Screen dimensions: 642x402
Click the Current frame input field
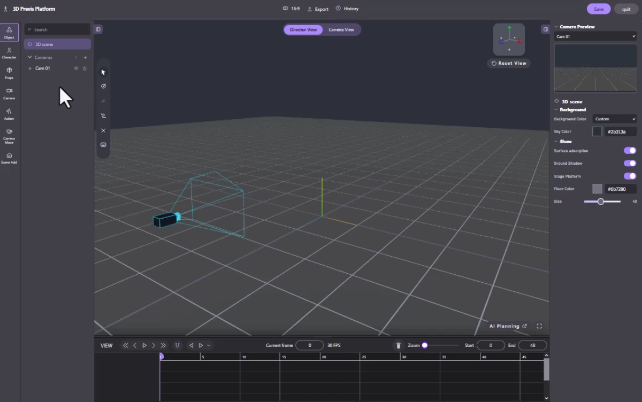coord(310,345)
